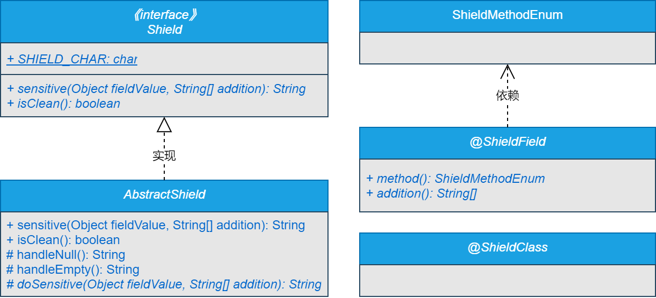This screenshot has height=298, width=656.
Task: Click isClean(): boolean in AbstractShield
Action: [63, 240]
